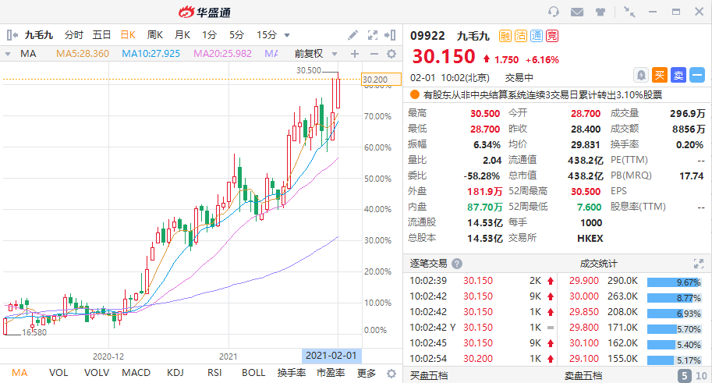The width and height of the screenshot is (712, 383).
Task: Select the VOL indicator tab
Action: [x=58, y=373]
